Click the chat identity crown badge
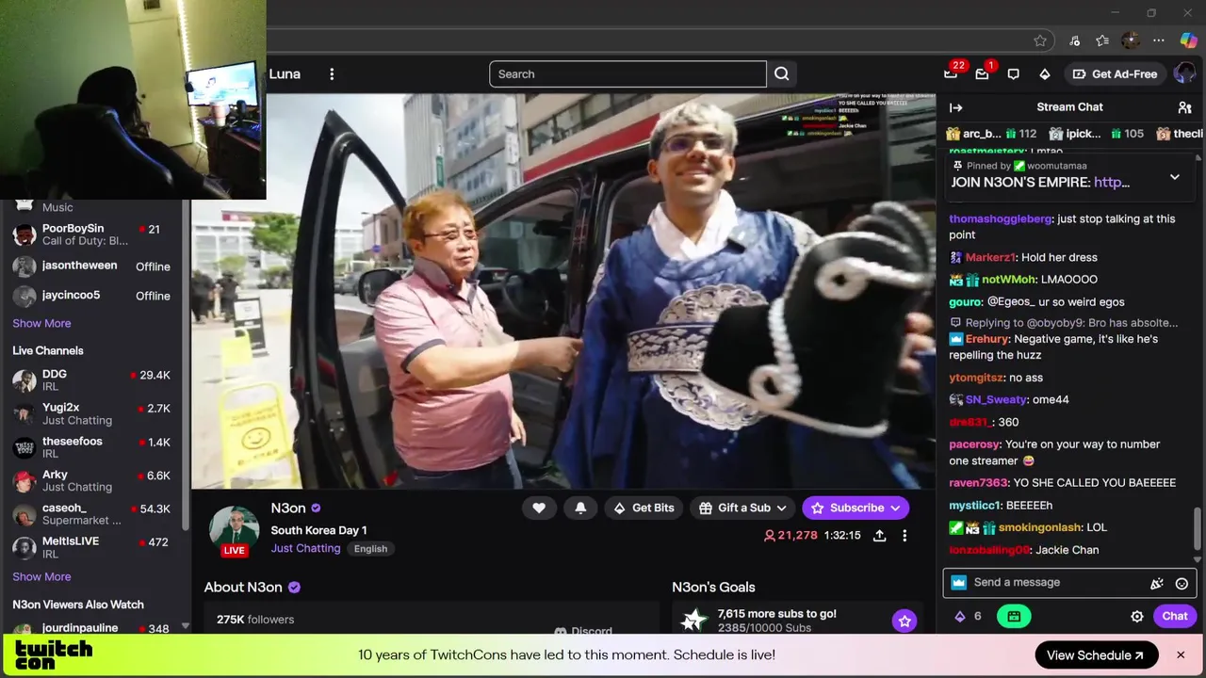 [x=959, y=583]
